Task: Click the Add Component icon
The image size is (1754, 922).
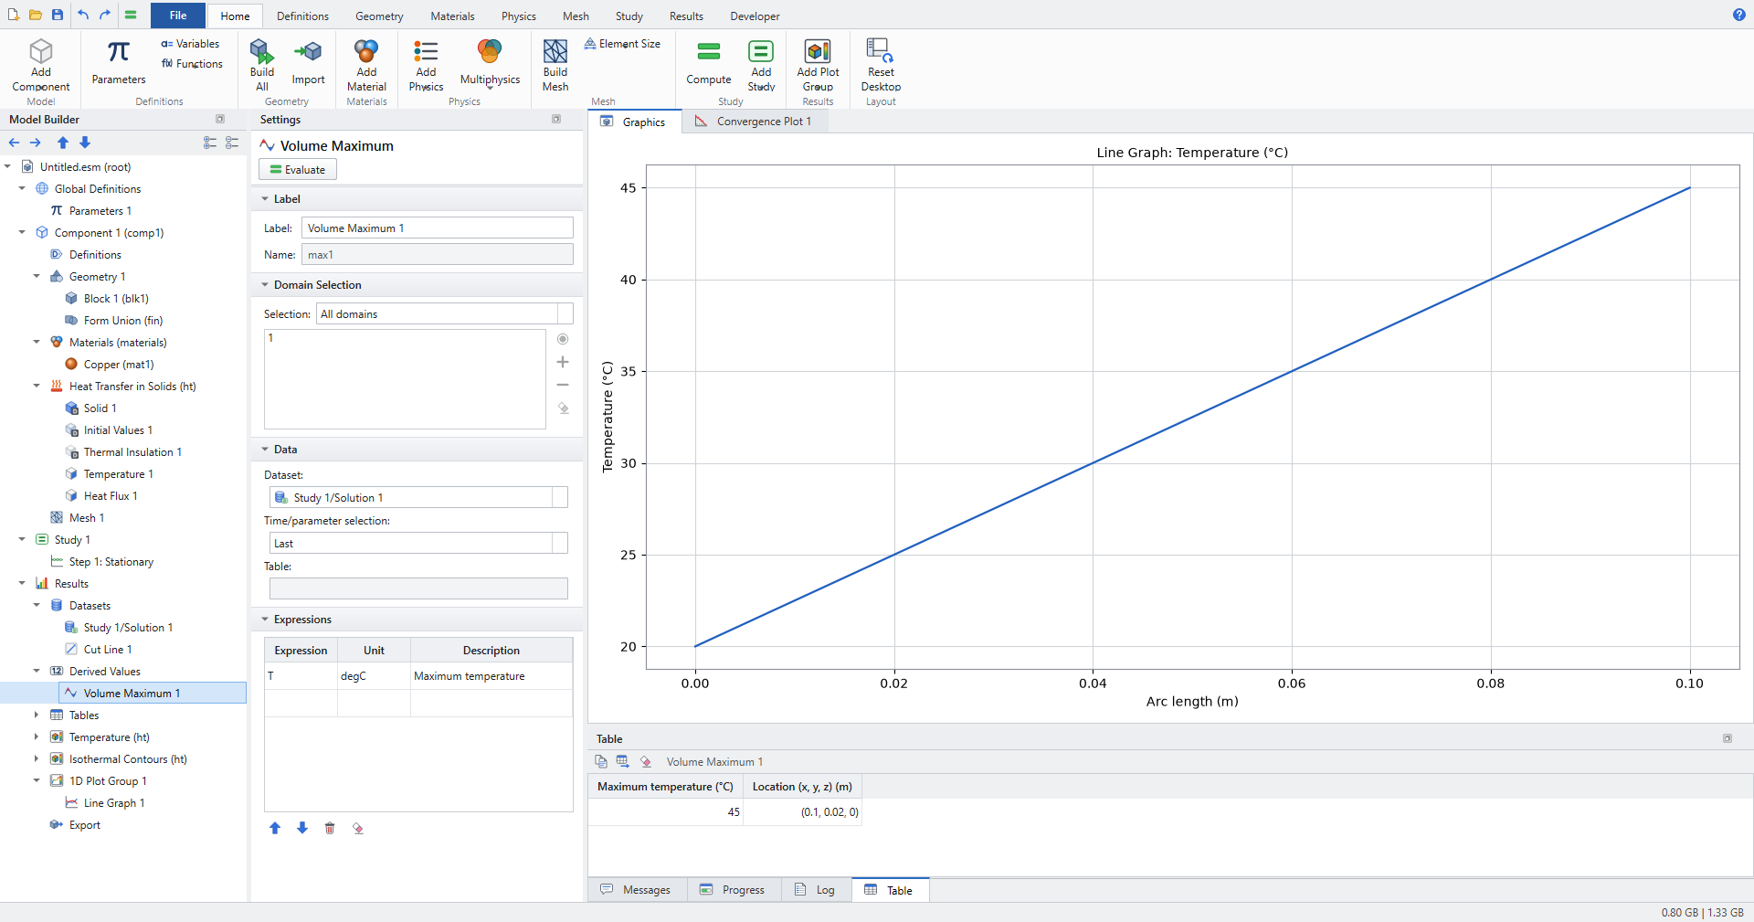Action: coord(41,51)
